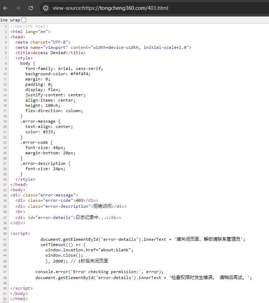269x303 pixels.
Task: Click the padding: 0 line
Action: click(x=39, y=84)
